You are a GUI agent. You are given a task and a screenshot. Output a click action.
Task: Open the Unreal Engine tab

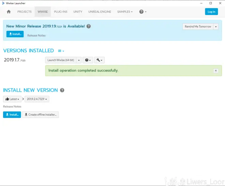[100, 12]
